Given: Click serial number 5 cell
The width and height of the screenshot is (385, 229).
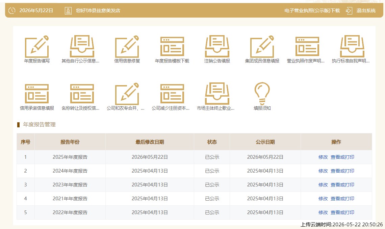Looking at the screenshot, I should pos(26,212).
